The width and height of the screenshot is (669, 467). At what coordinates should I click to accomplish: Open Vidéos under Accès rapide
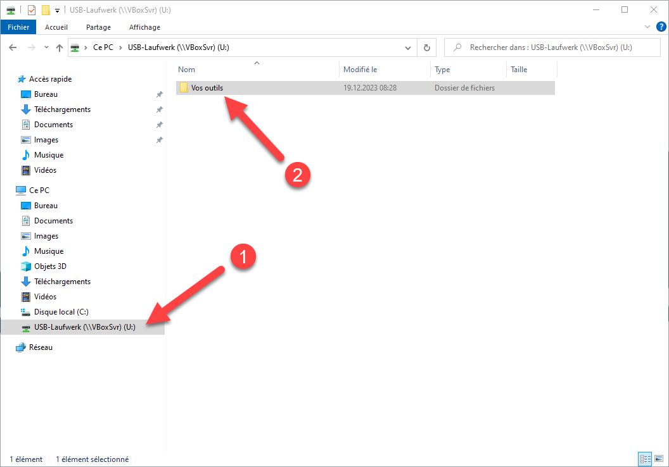[45, 170]
